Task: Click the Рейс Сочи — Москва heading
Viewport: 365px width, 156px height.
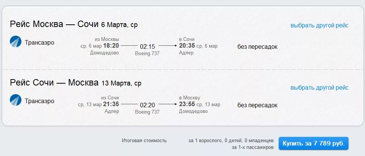Action: tap(54, 82)
